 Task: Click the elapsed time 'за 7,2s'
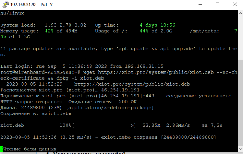click(x=212, y=125)
